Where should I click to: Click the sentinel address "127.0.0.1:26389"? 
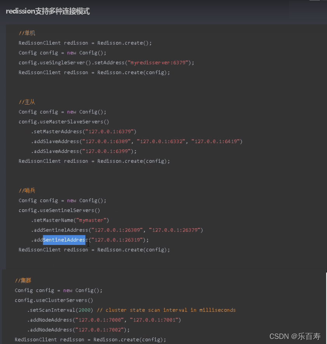click(x=117, y=230)
